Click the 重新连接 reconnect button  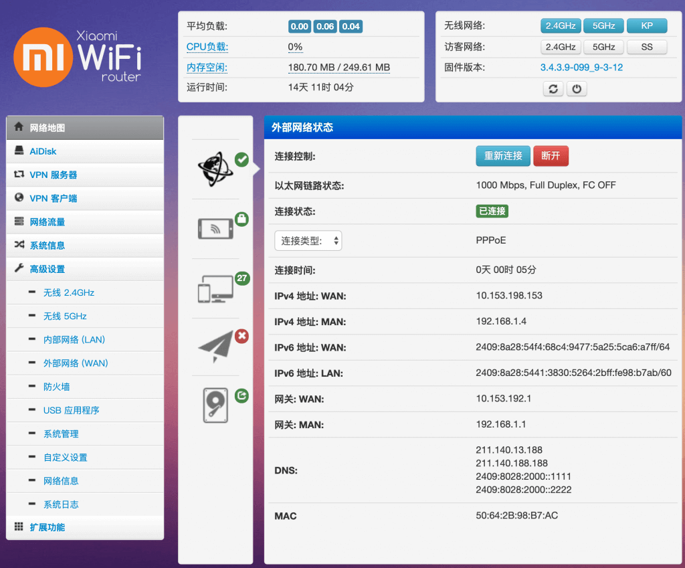click(503, 156)
